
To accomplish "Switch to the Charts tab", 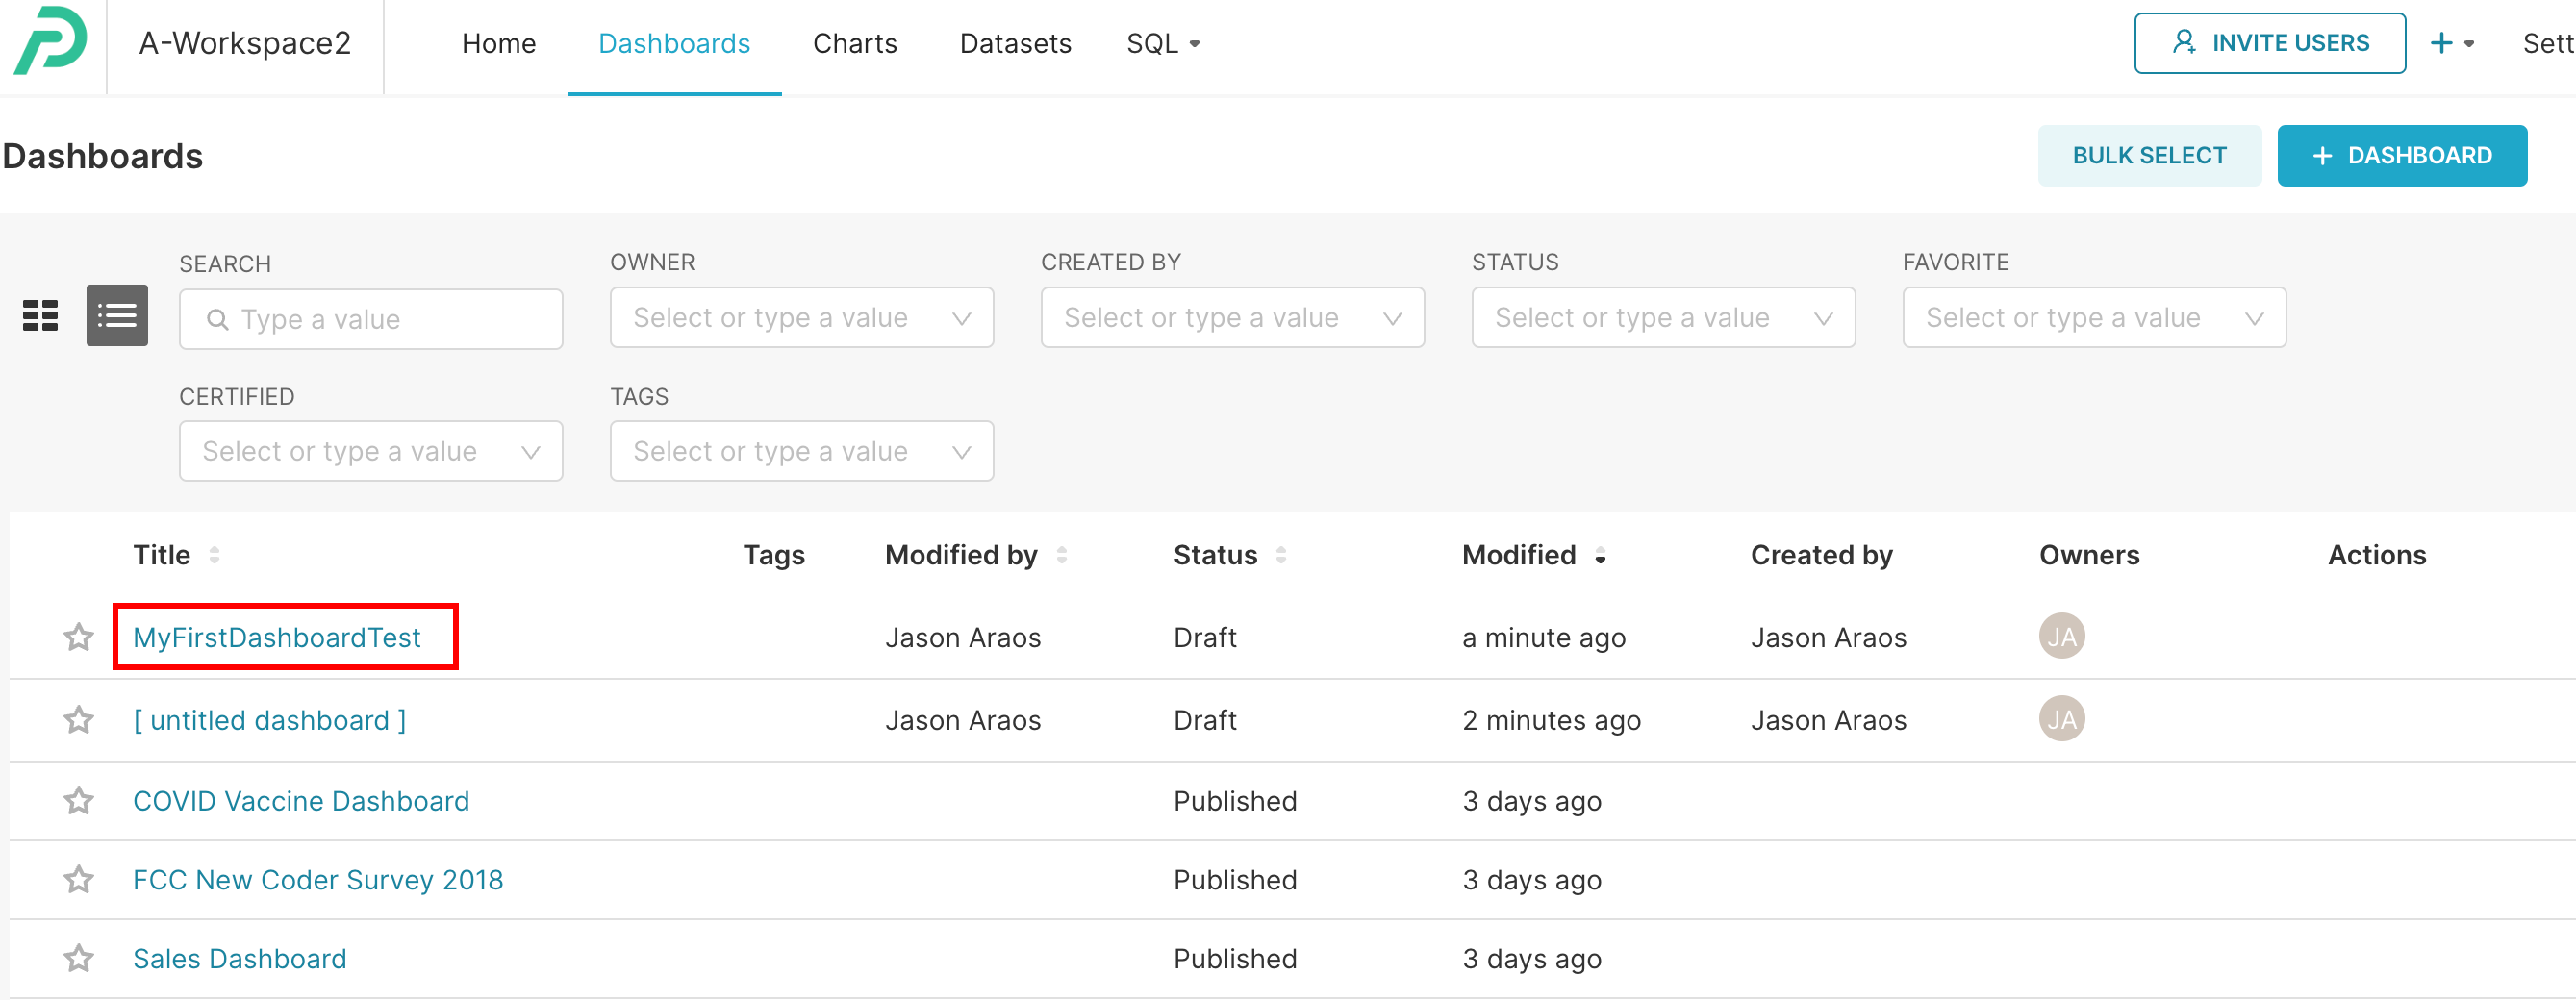I will (855, 43).
